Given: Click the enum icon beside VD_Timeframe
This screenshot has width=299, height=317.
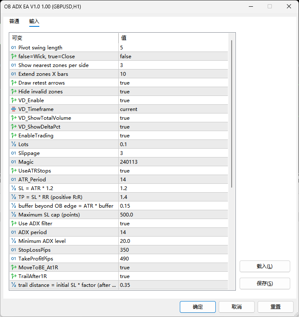Looking at the screenshot, I should click(x=13, y=109).
